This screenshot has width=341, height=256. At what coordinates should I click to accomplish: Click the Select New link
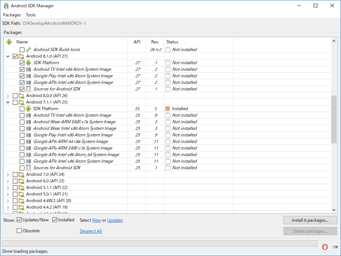tap(96, 220)
